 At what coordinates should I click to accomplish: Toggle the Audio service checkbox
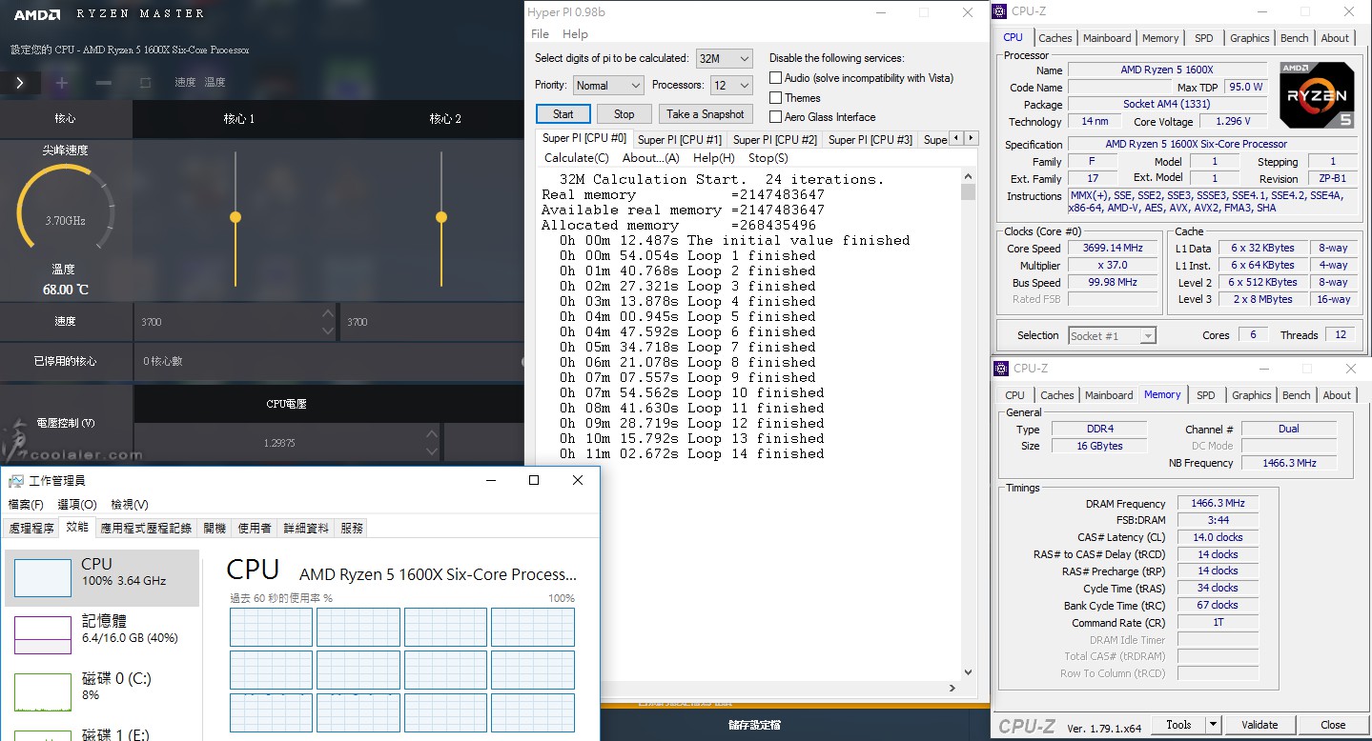click(x=775, y=78)
